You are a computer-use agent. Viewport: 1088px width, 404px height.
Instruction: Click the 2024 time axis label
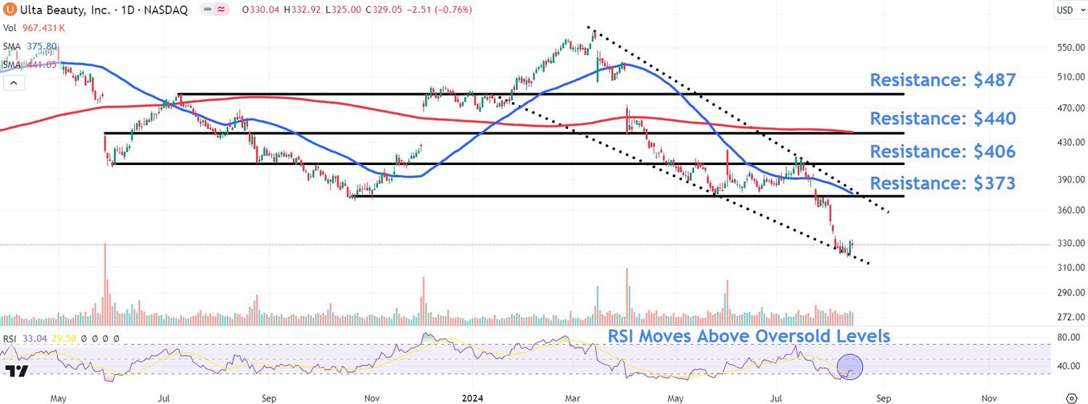pos(472,397)
